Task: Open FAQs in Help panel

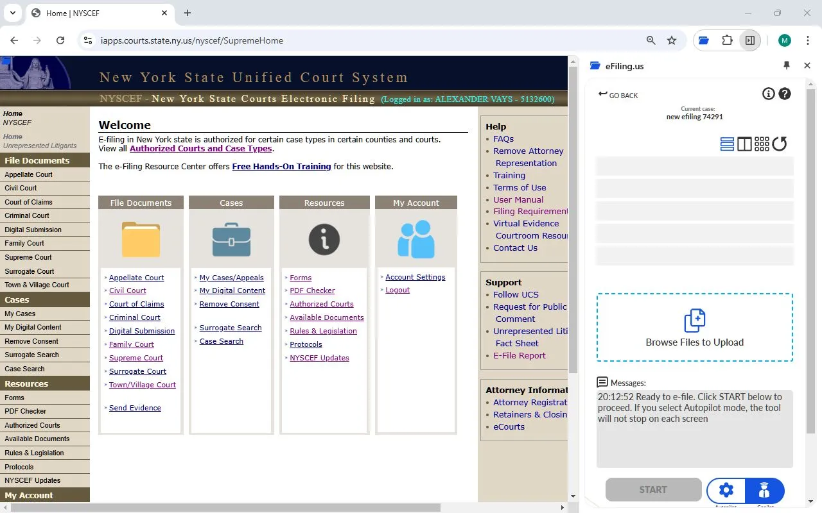Action: point(503,139)
